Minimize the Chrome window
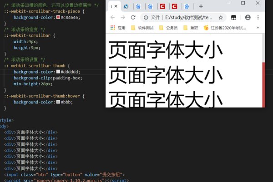The height and width of the screenshot is (182, 273). pyautogui.click(x=229, y=3)
